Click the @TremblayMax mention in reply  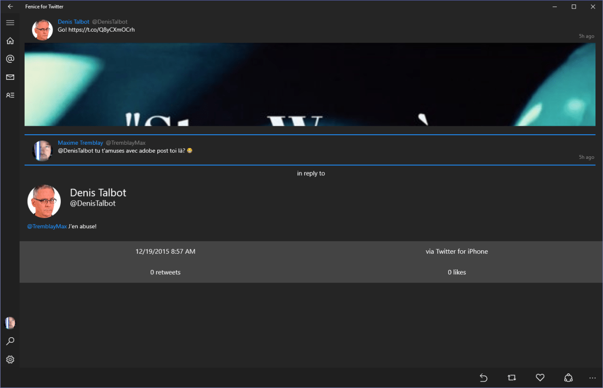tap(47, 226)
